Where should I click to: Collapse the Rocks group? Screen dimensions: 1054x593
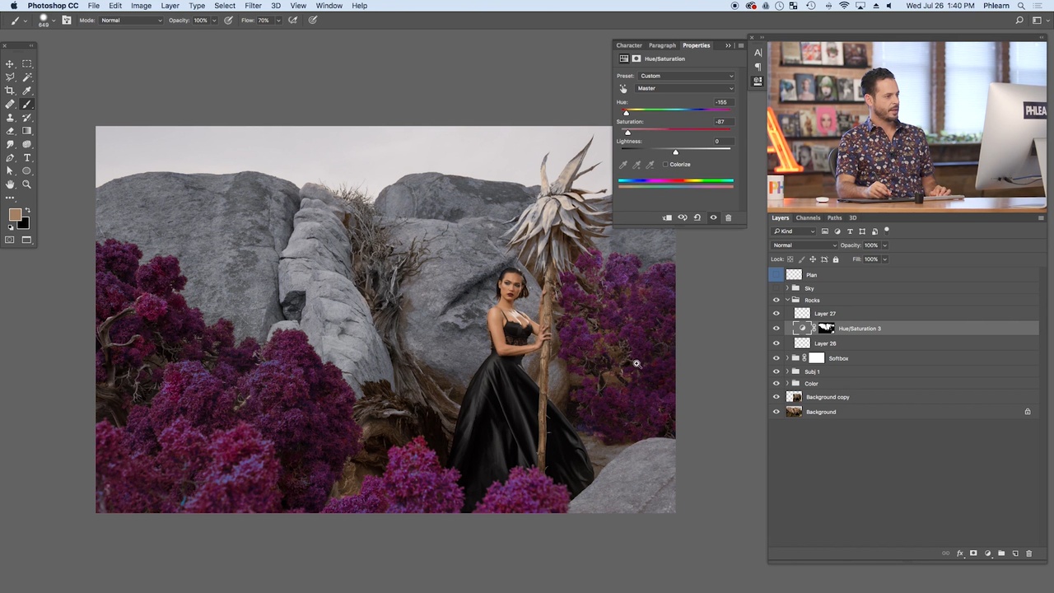[x=788, y=300]
